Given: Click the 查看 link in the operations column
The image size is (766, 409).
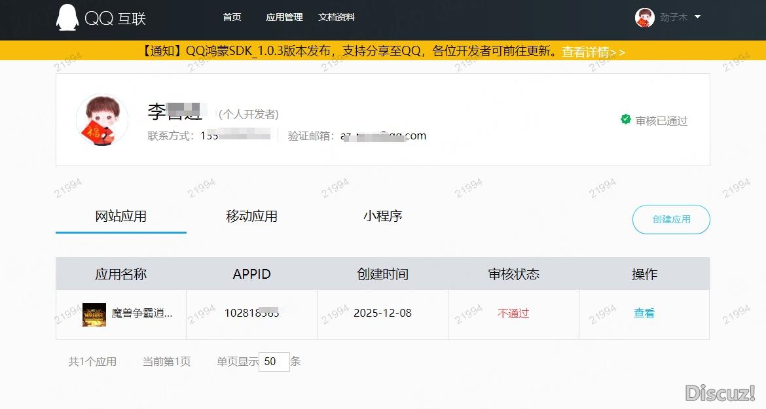Looking at the screenshot, I should click(644, 313).
